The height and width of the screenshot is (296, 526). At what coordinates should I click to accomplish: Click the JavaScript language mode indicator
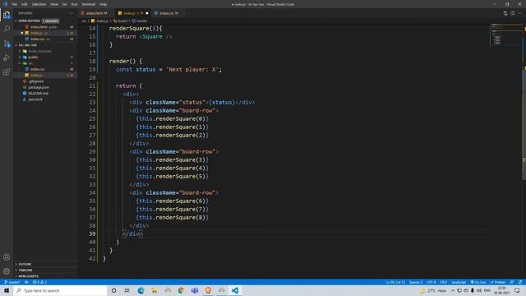coord(459,282)
